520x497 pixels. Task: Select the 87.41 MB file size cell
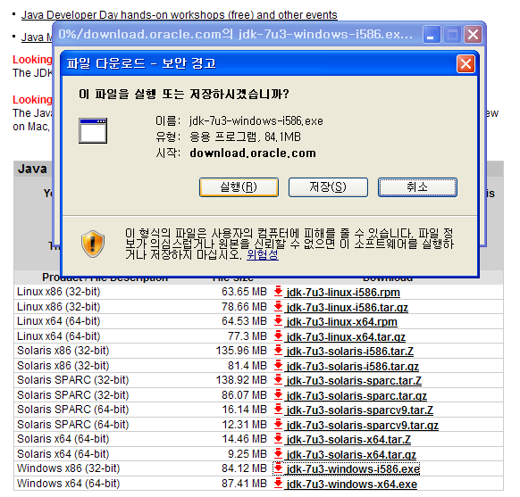click(x=244, y=484)
